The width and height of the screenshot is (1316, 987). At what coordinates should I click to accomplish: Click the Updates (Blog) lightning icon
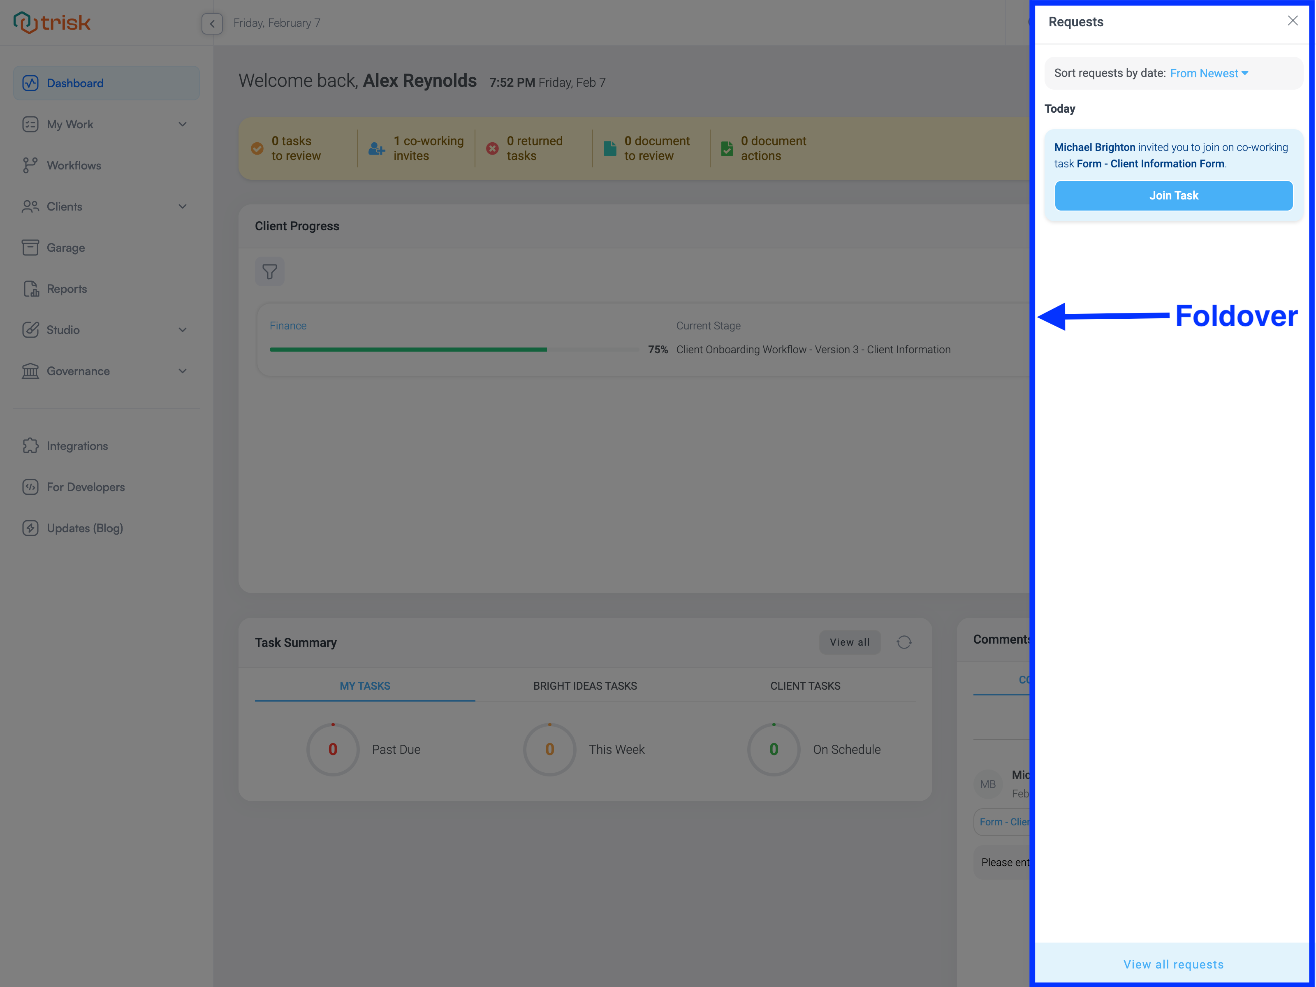30,528
